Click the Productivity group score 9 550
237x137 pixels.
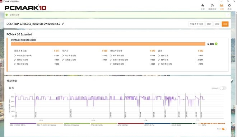click(x=104, y=51)
